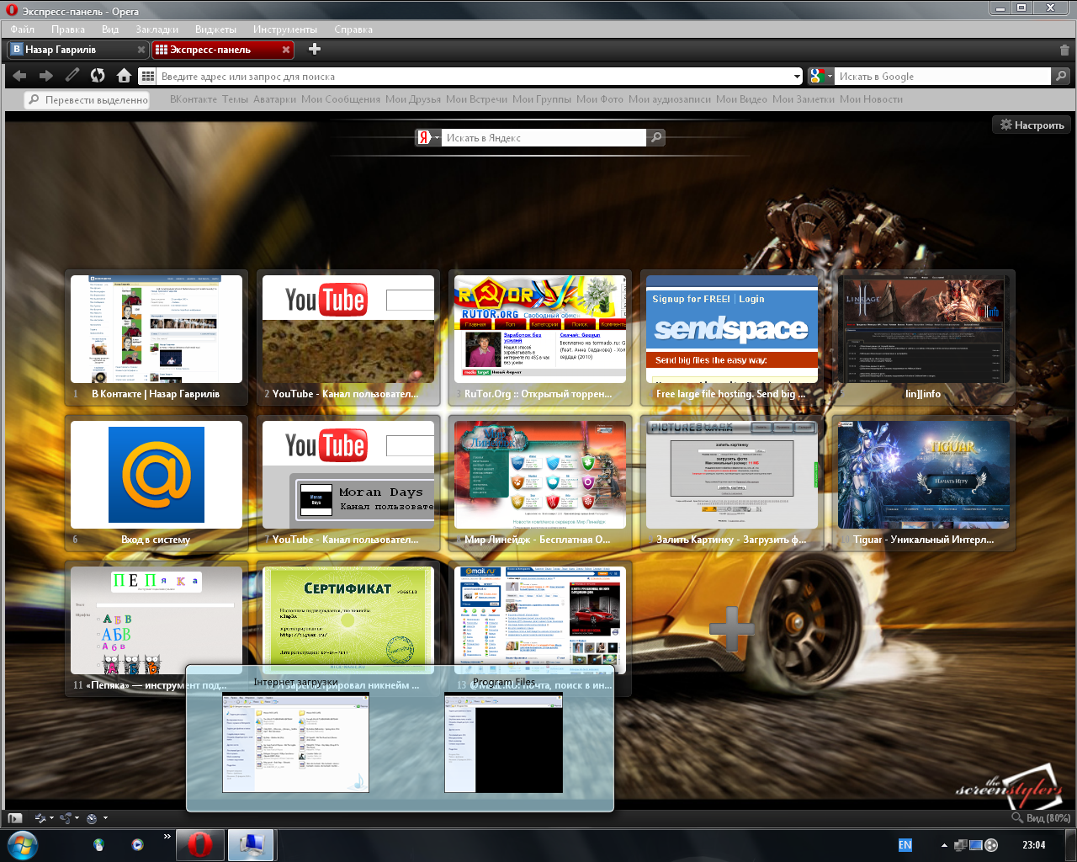Click the wand (pencil) icon in the address toolbar
This screenshot has height=862, width=1077.
[x=72, y=76]
